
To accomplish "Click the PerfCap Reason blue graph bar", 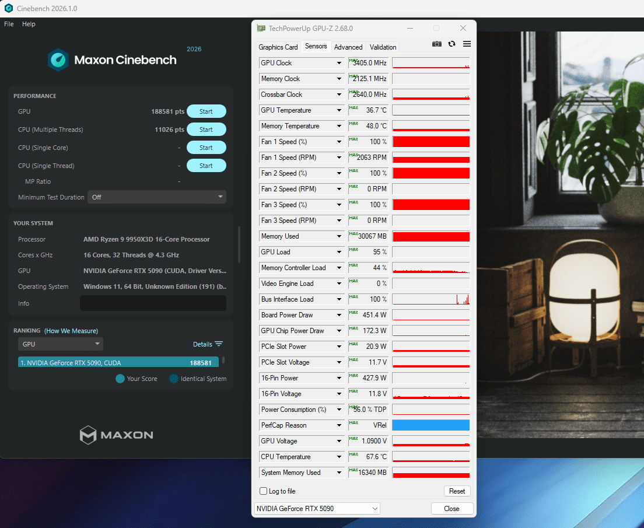I will pos(431,425).
